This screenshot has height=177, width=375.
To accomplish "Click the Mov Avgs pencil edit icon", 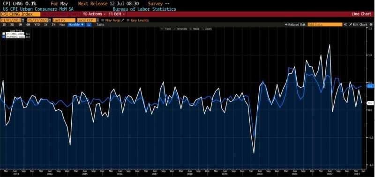I will (123, 20).
